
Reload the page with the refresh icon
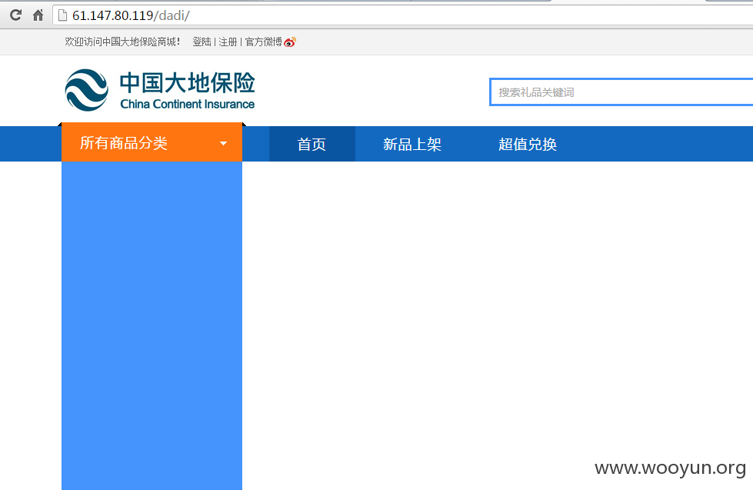16,15
